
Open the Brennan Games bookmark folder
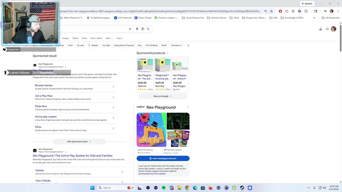tap(216, 18)
